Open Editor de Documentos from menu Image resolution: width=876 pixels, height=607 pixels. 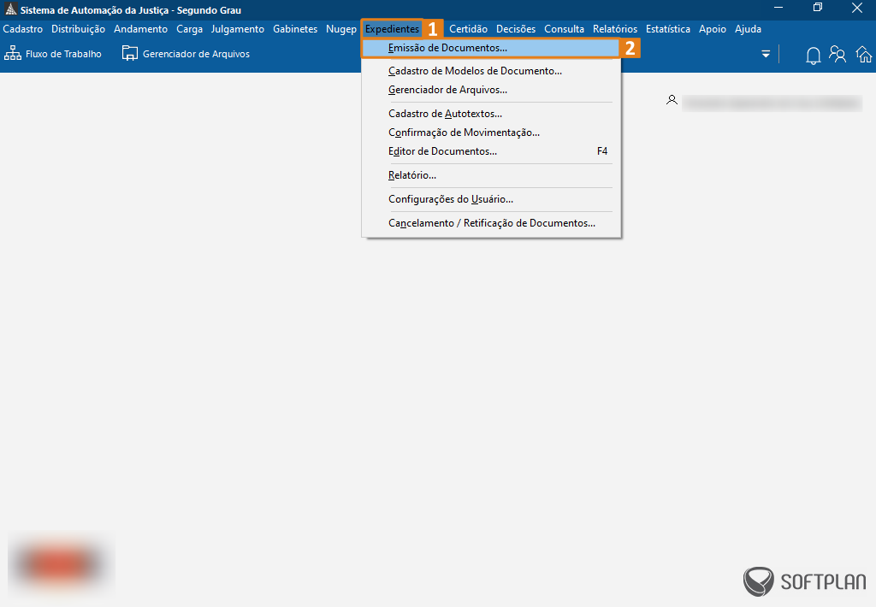click(442, 151)
